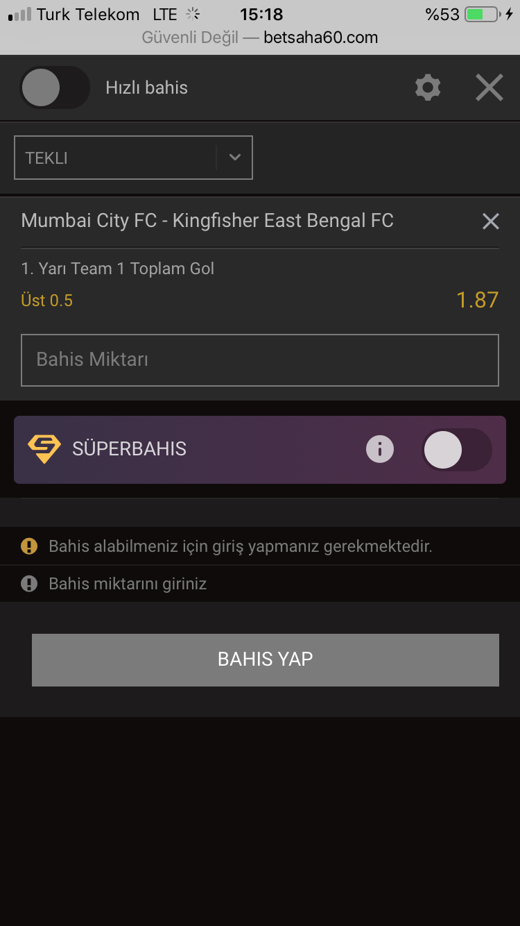Tap the battery icon in status bar
The image size is (520, 926).
(x=484, y=14)
